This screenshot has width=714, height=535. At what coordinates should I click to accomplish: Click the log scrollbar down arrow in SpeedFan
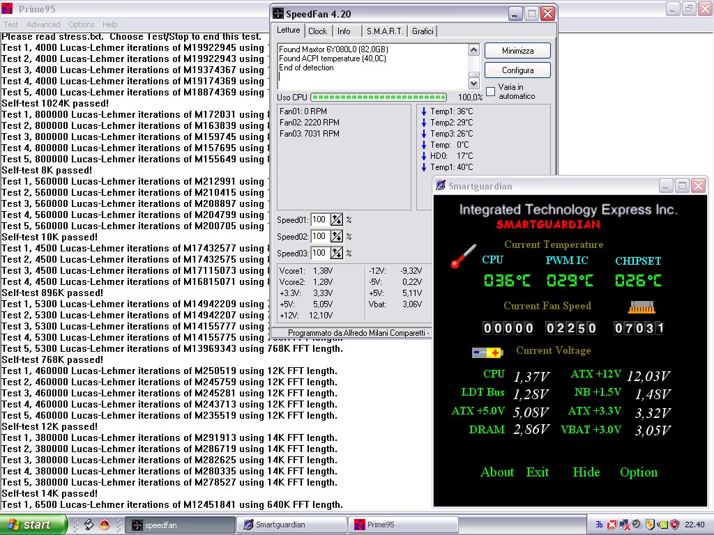click(473, 84)
